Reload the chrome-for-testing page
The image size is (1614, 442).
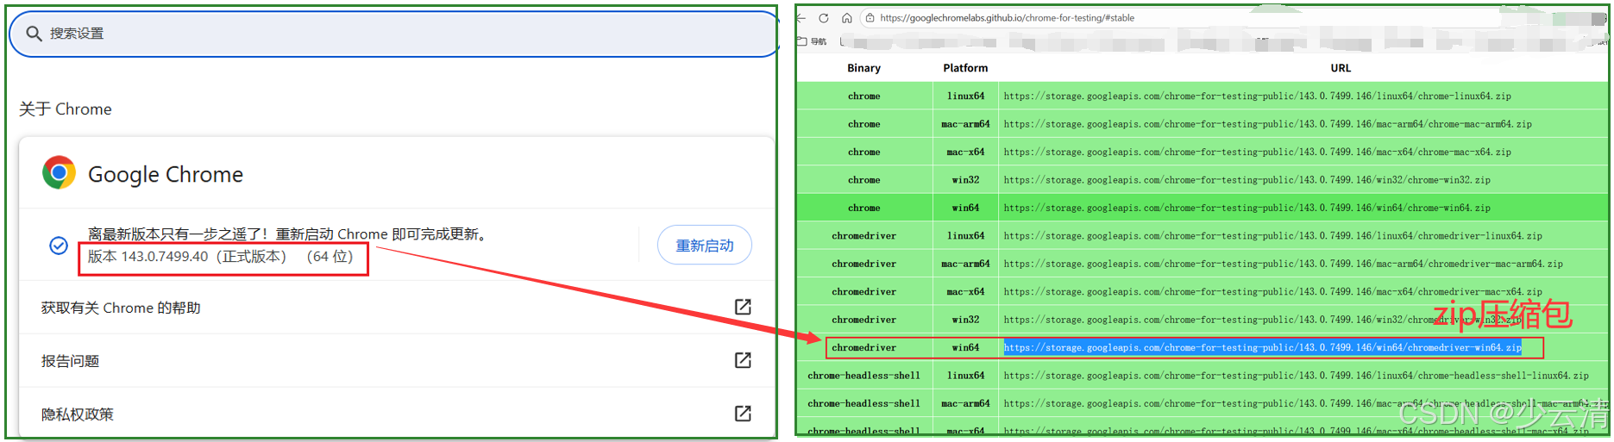tap(824, 17)
